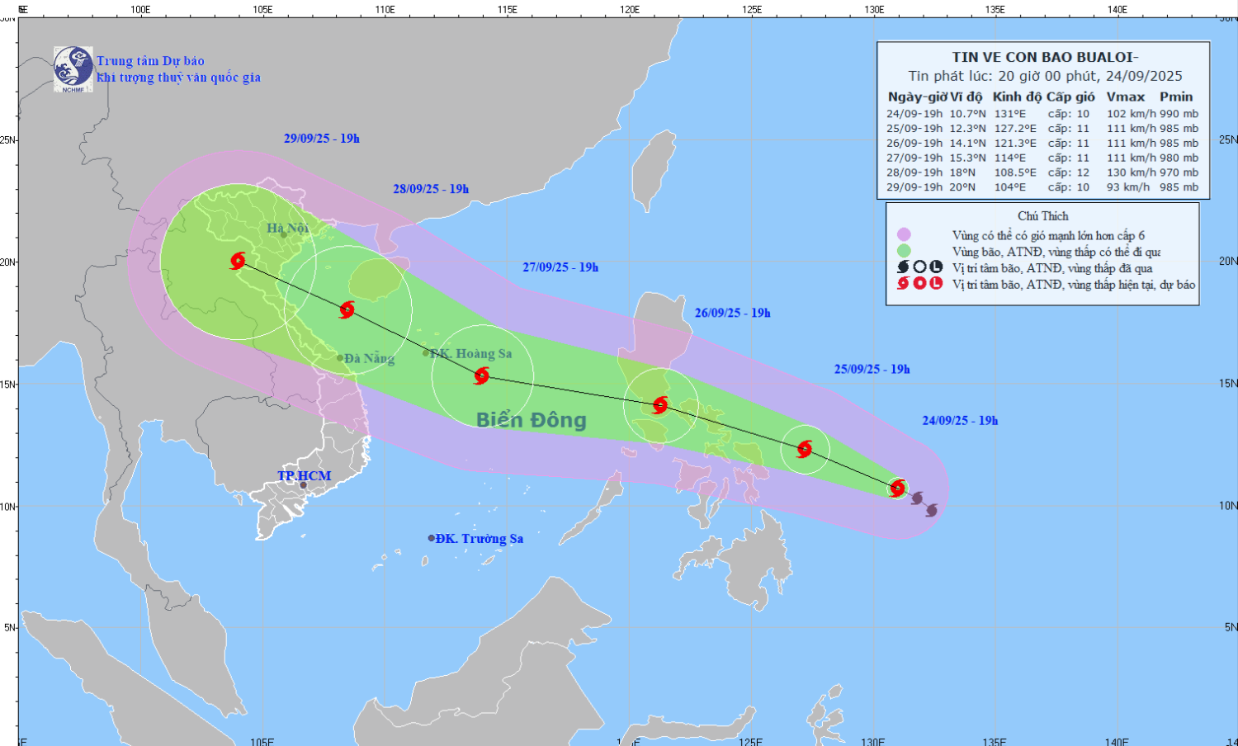Select the 25/09/25 forecast storm symbol
The width and height of the screenshot is (1238, 746).
point(805,449)
